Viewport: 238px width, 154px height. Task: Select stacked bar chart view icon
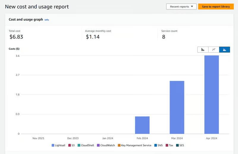[225, 50]
